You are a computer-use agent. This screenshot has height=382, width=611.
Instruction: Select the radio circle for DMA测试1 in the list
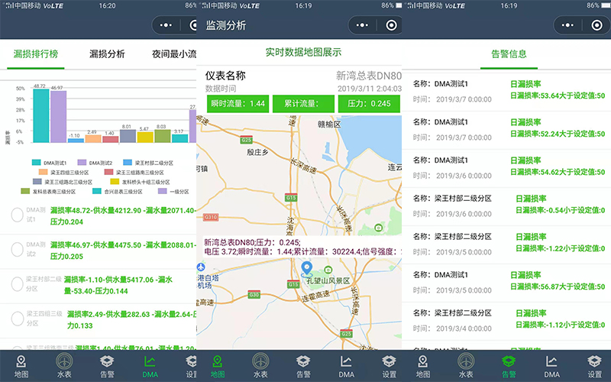pos(18,215)
